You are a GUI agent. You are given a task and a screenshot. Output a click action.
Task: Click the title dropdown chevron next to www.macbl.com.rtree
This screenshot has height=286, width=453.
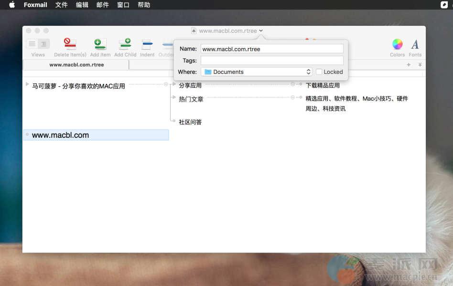[261, 31]
